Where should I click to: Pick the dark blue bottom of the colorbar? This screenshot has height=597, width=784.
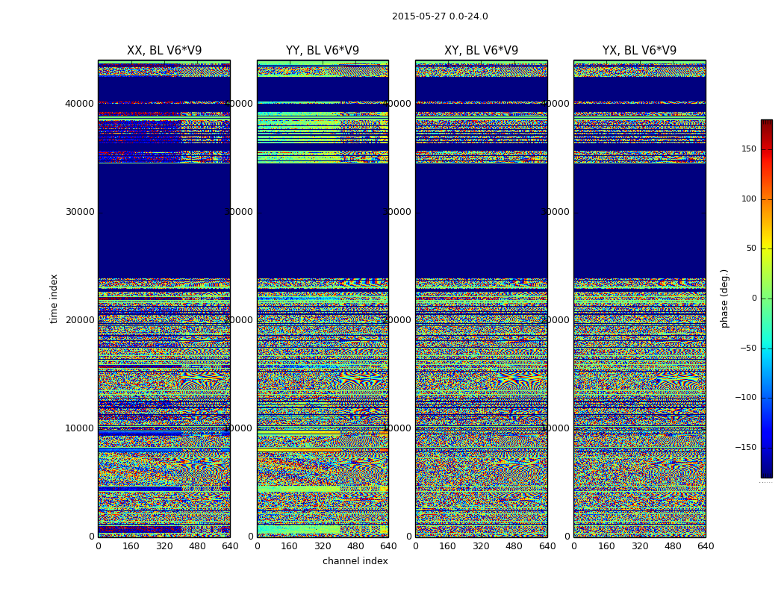click(x=766, y=472)
